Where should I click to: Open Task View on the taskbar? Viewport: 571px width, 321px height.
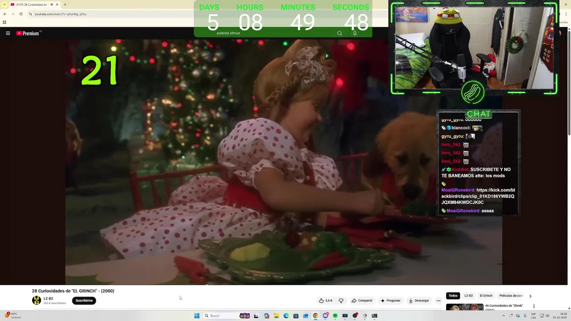(x=256, y=316)
